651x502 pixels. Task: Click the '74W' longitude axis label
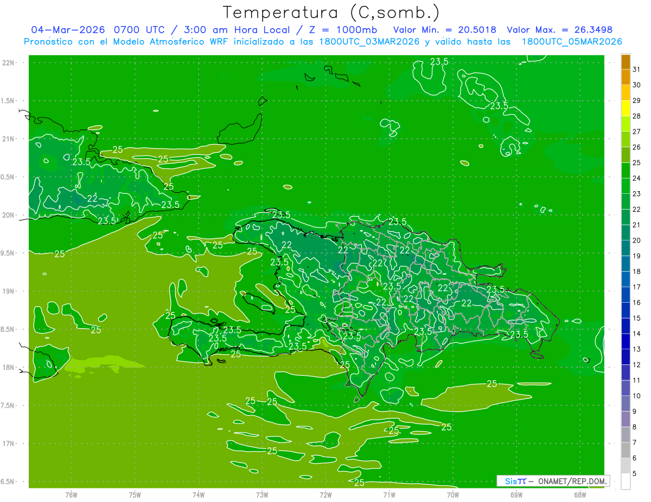198,494
